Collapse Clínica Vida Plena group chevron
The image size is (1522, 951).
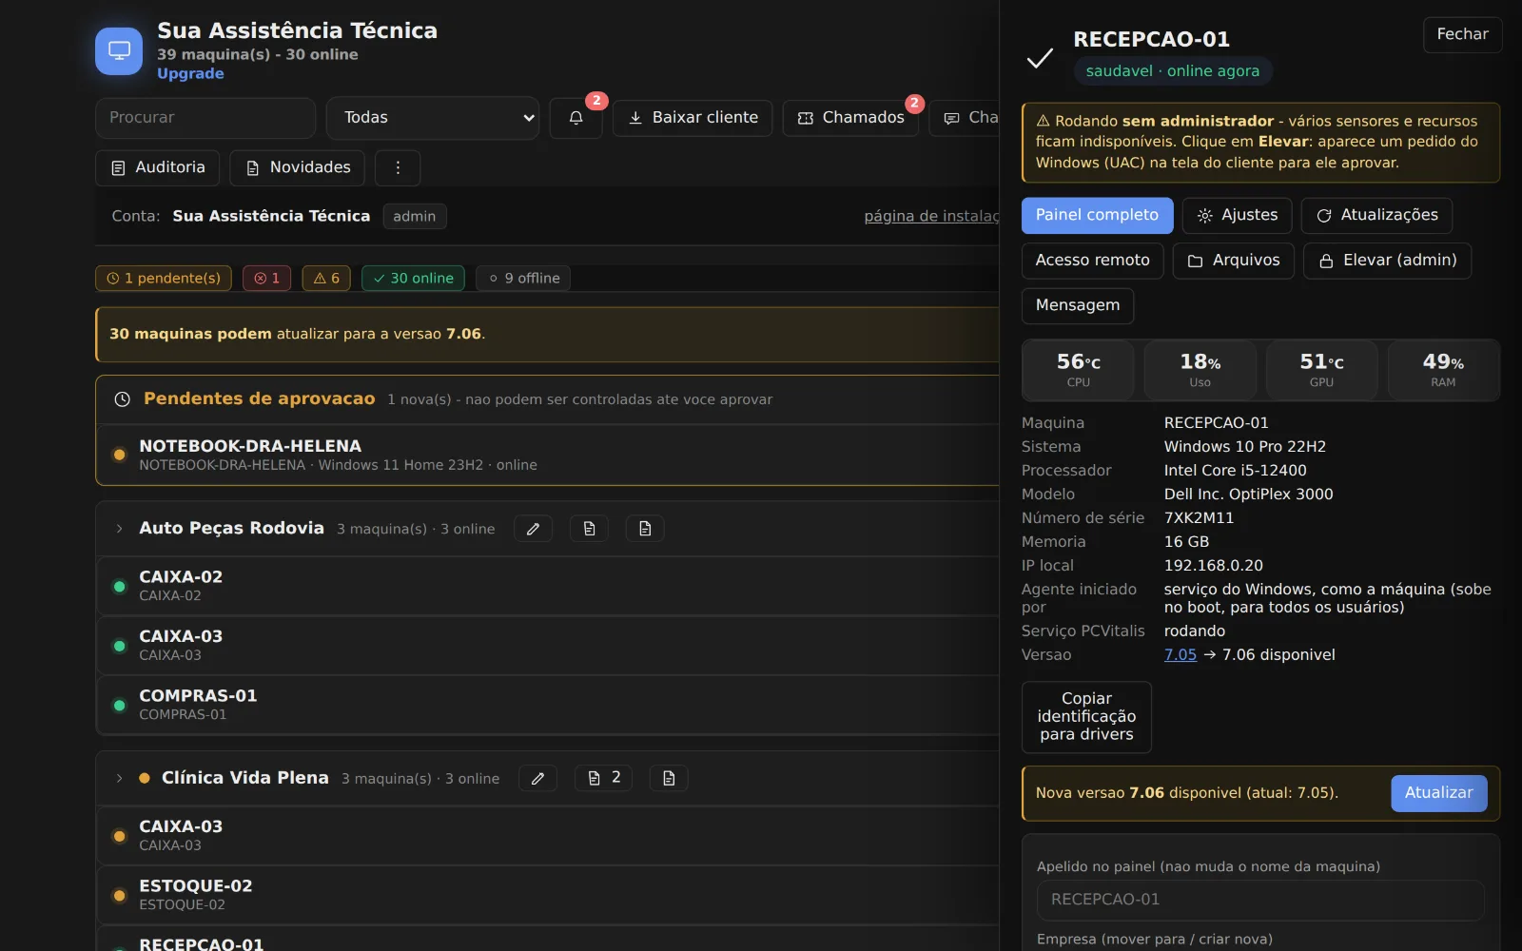point(119,778)
